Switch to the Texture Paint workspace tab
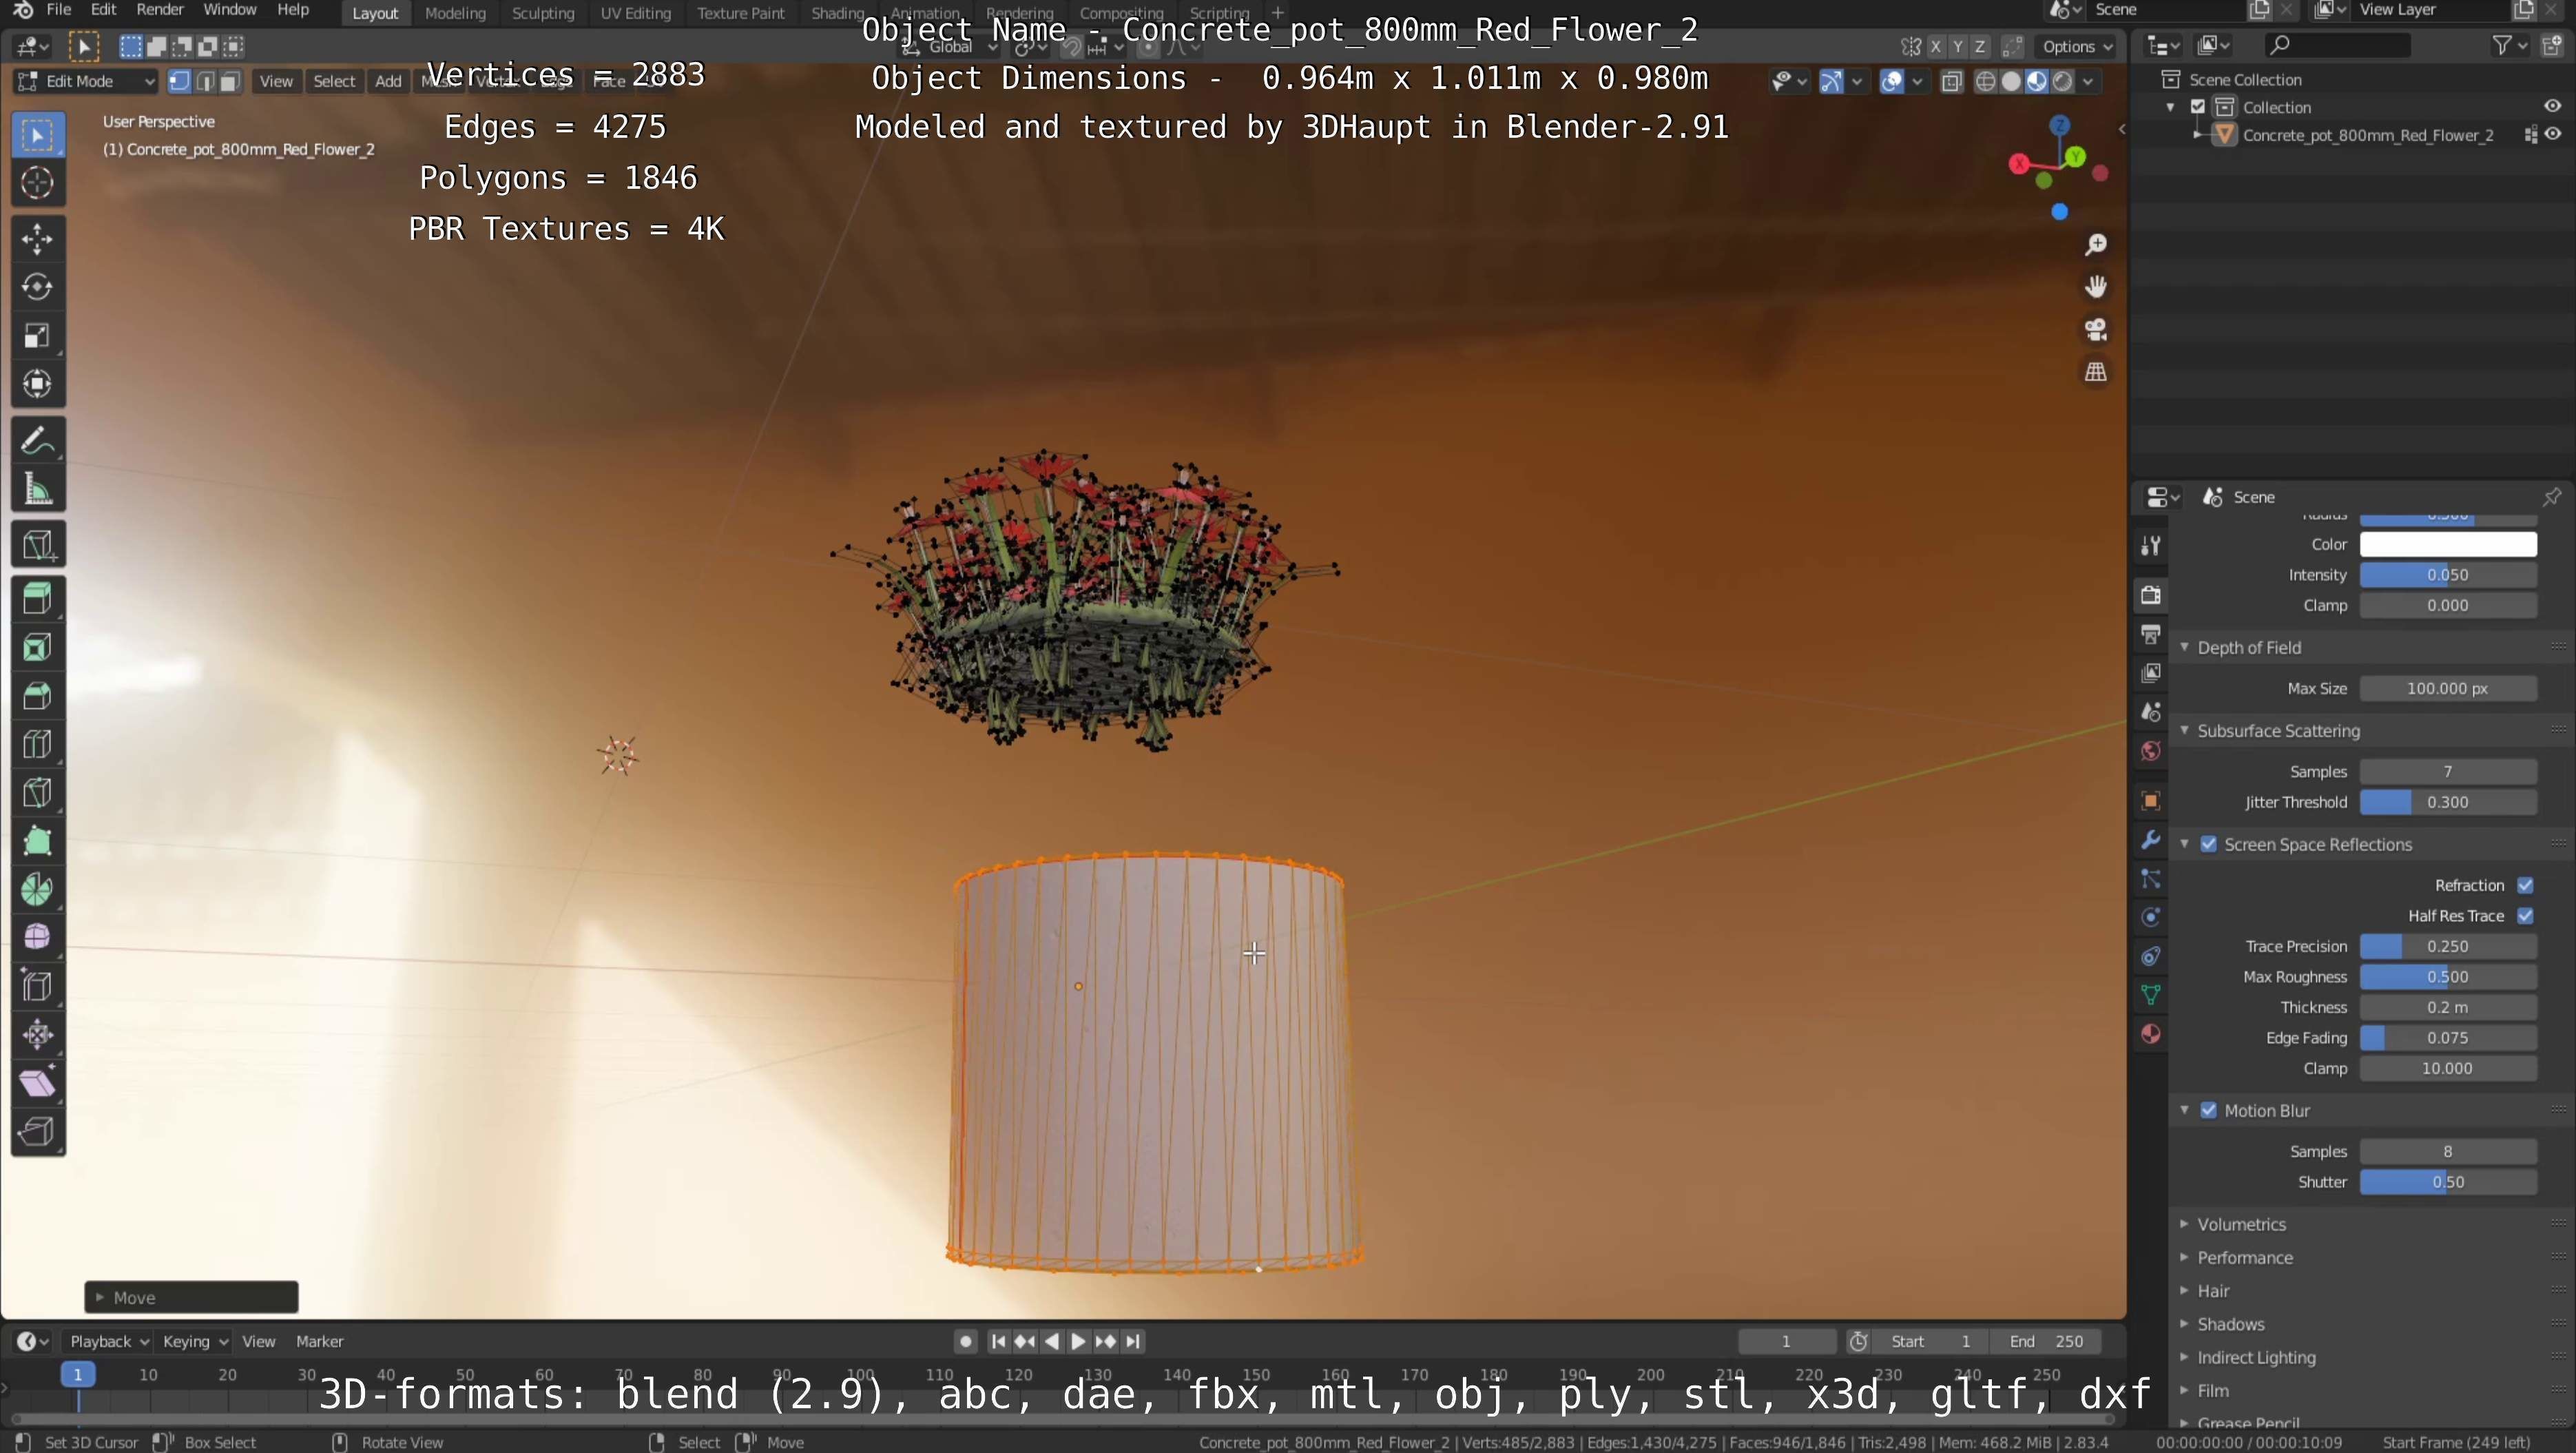2576x1453 pixels. click(x=740, y=13)
